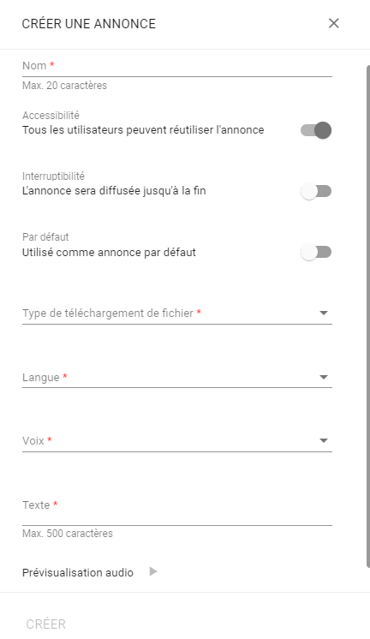Click the vertical scrollbar of the form
The image size is (370, 639).
coord(368,316)
